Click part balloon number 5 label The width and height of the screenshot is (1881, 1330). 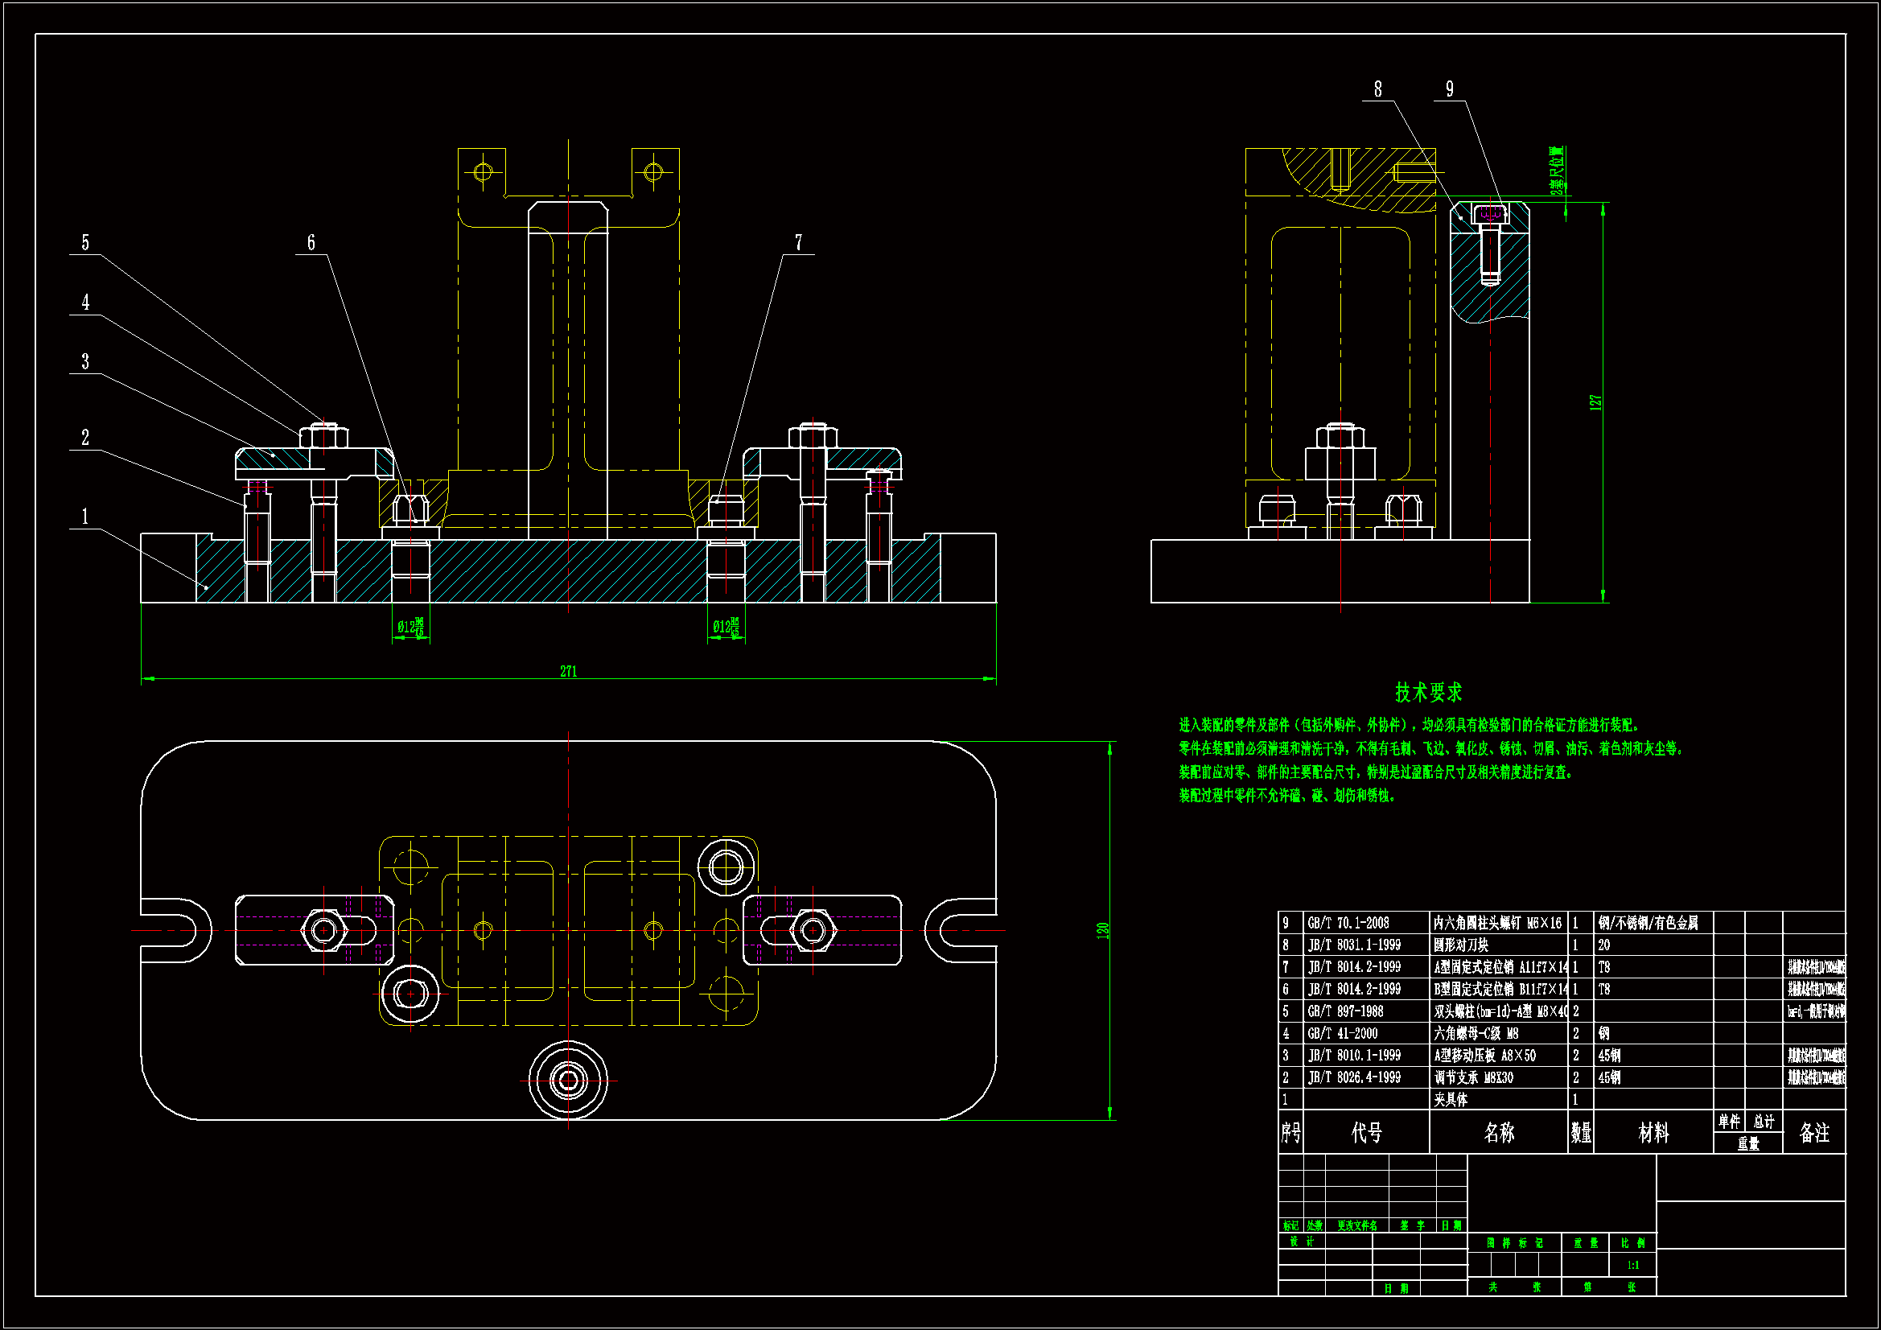click(85, 242)
